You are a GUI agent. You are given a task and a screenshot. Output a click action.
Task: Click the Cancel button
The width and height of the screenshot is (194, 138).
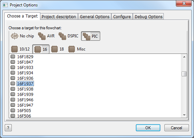coord(177,128)
